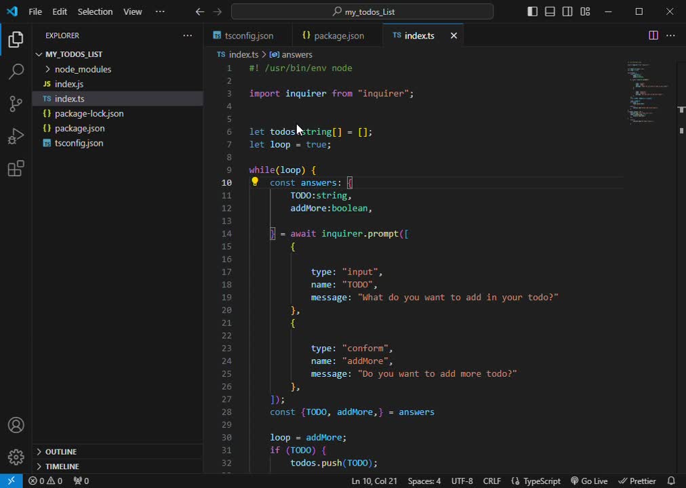Go forward with the right arrow
This screenshot has width=686, height=488.
tap(218, 12)
